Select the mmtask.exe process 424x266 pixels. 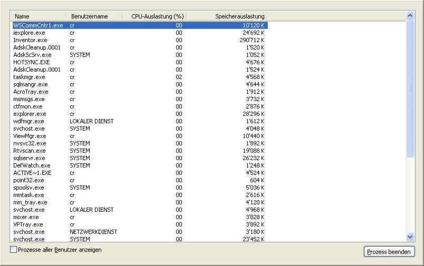click(x=140, y=195)
